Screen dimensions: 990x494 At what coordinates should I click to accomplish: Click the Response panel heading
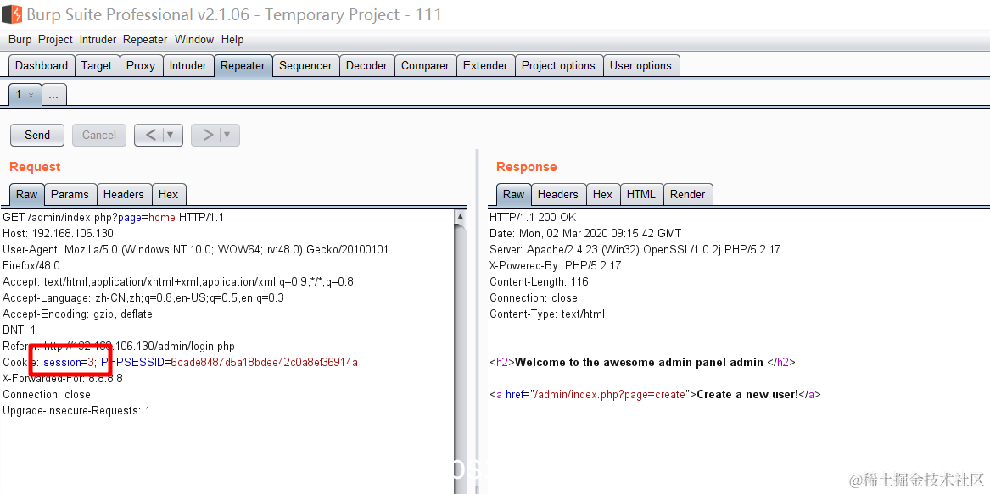527,167
